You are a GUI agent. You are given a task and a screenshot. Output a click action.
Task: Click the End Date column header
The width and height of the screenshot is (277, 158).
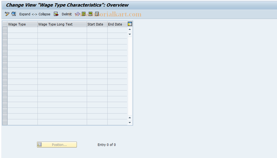tap(117, 24)
